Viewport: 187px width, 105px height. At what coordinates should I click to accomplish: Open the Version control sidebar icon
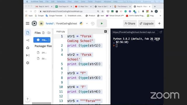[x=28, y=40]
